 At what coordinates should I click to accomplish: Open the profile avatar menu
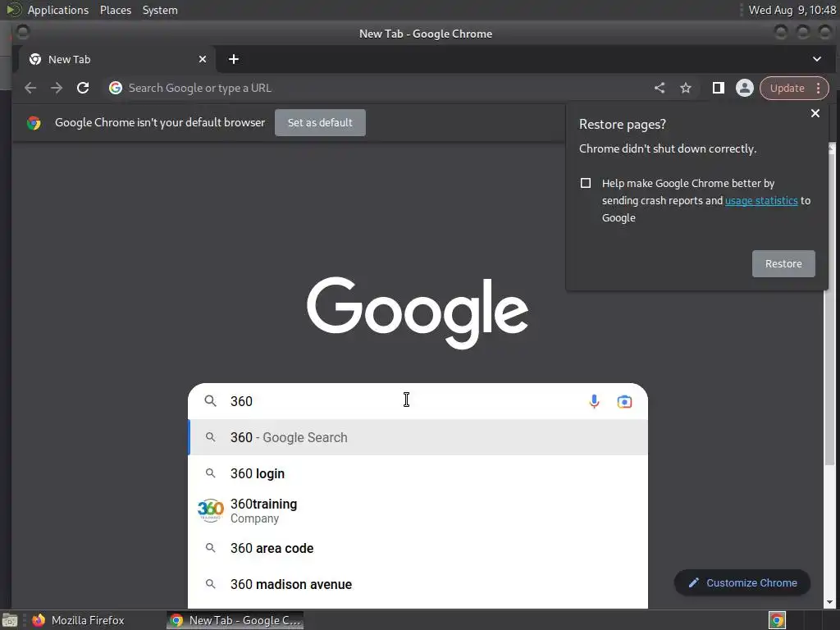click(x=744, y=88)
